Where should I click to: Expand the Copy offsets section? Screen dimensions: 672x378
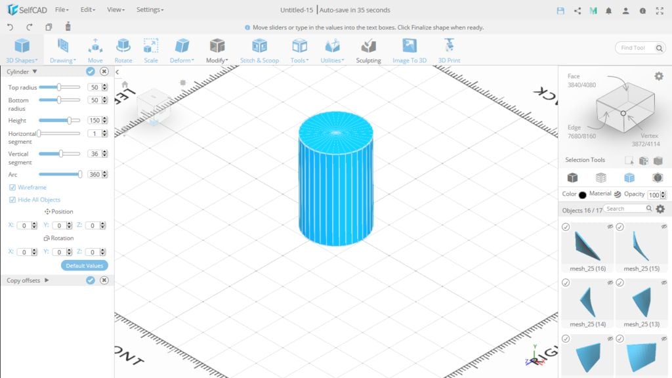point(47,281)
